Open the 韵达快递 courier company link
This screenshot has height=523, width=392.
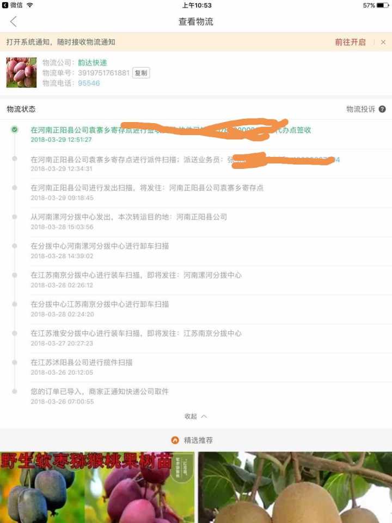93,62
